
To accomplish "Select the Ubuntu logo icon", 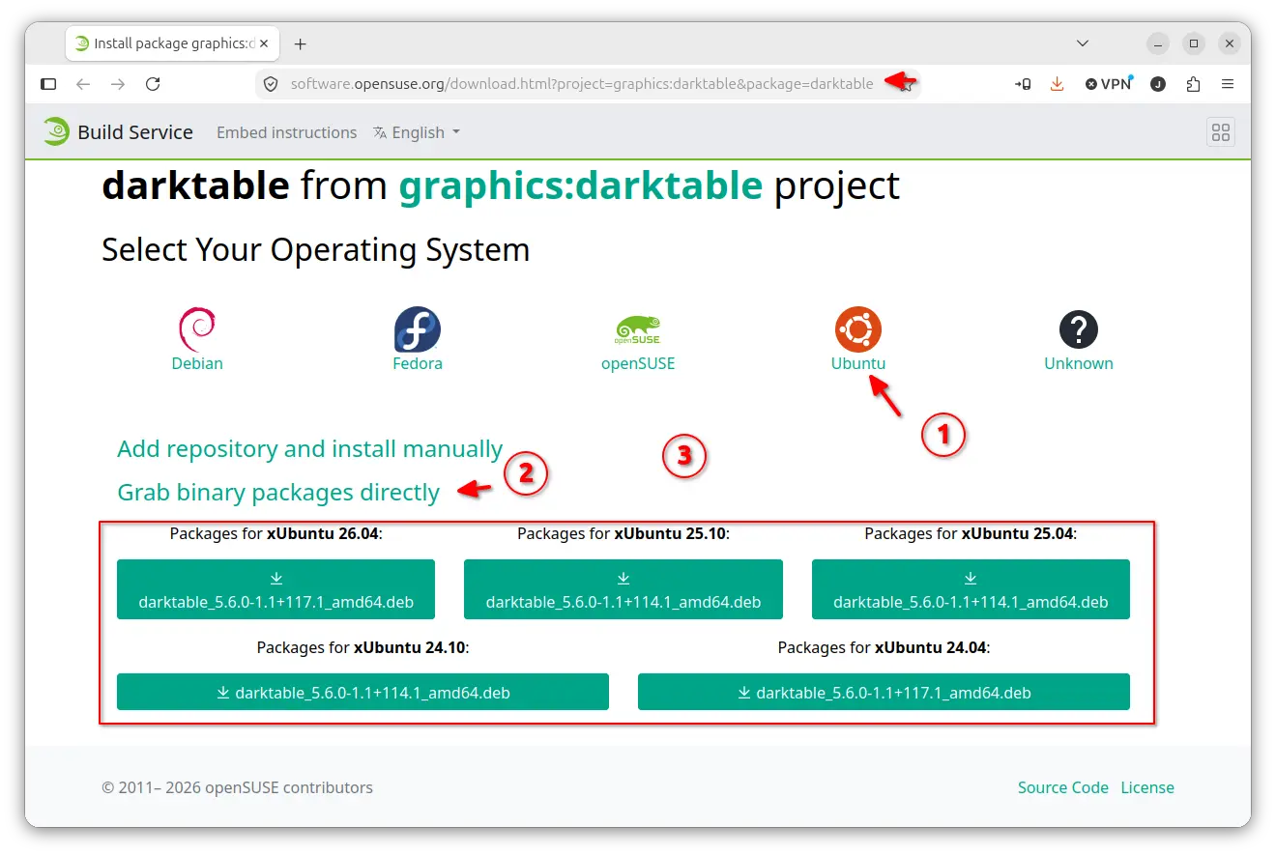I will point(858,329).
